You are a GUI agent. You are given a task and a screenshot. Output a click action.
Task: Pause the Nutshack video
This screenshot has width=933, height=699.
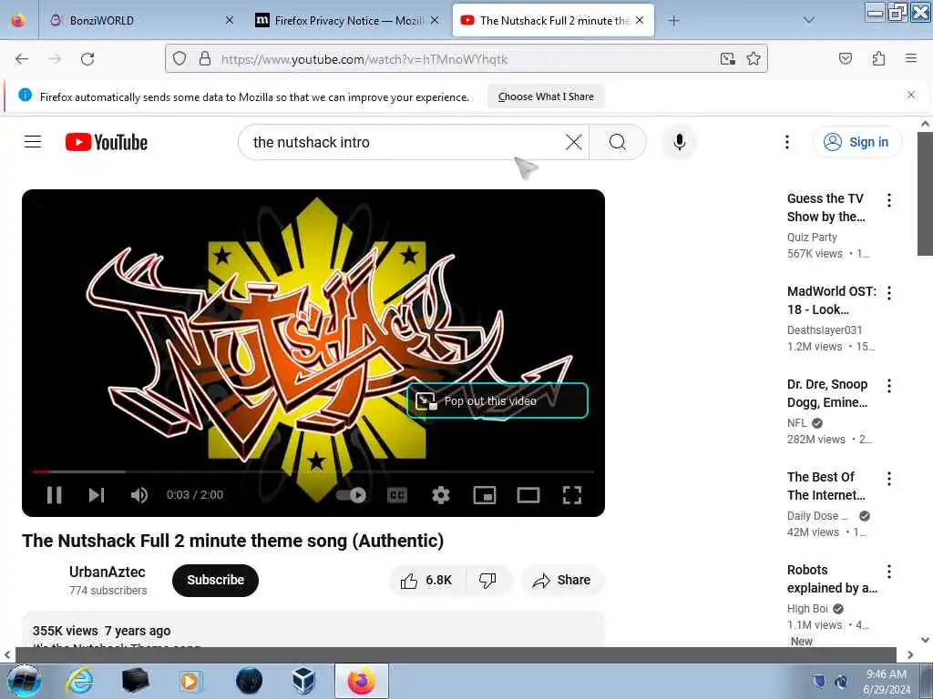54,495
